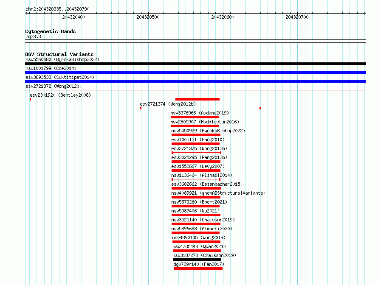Open dgv789n140 (Fan2017) variant label
The image size is (378, 285).
pos(199,264)
